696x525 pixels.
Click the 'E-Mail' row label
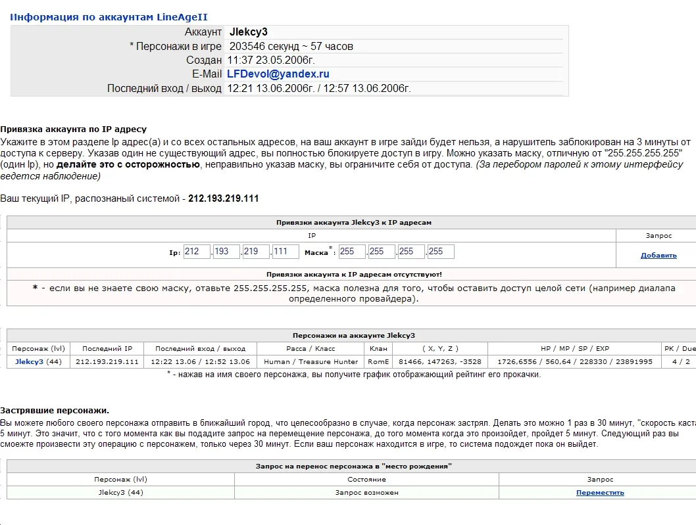coord(207,74)
